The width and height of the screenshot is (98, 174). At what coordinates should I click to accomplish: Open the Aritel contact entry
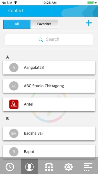(x=49, y=104)
